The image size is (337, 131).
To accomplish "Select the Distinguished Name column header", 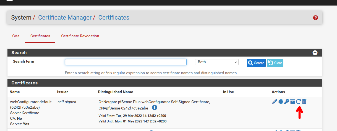I will (x=116, y=92).
